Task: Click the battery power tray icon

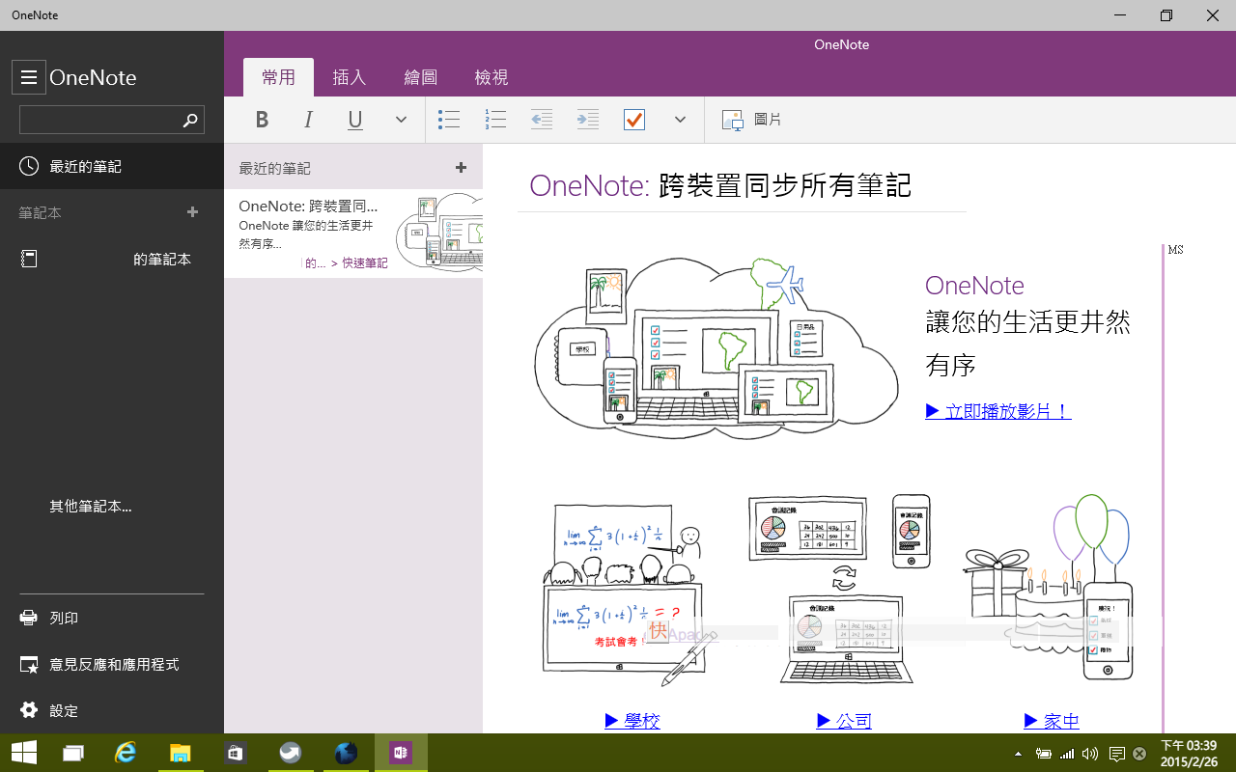Action: coord(1043,754)
